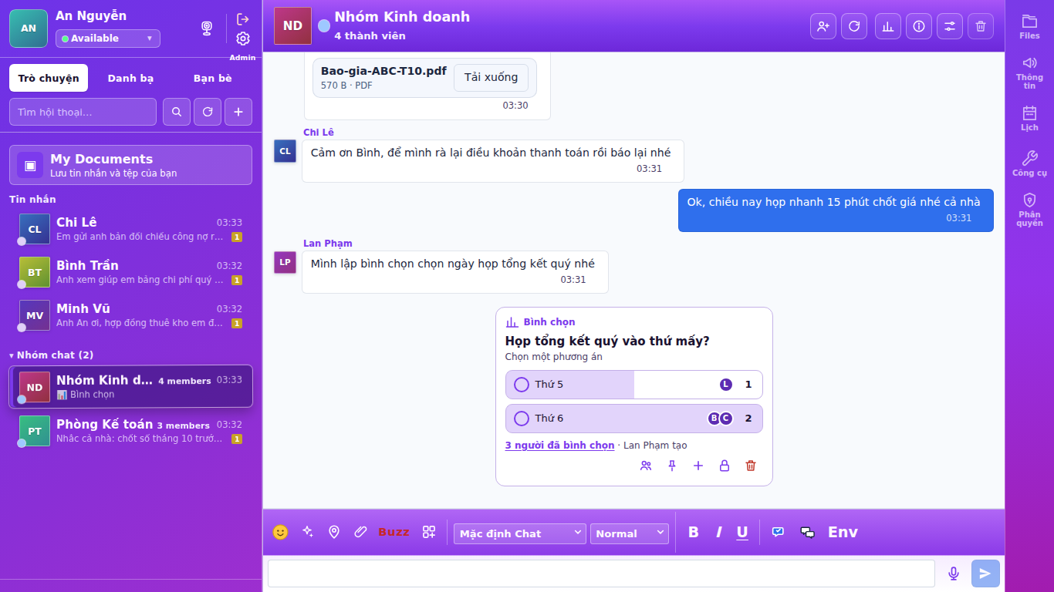Open the Normal text size dropdown
Image resolution: width=1054 pixels, height=592 pixels.
[630, 533]
